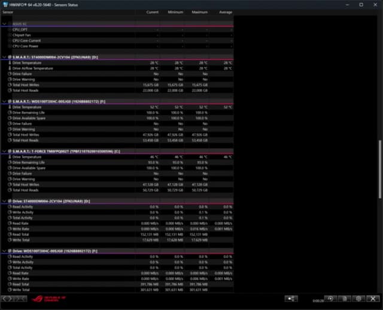Screen dimensions: 383x310
Task: Collapse the ASUS EC sensor group
Action: click(4, 24)
